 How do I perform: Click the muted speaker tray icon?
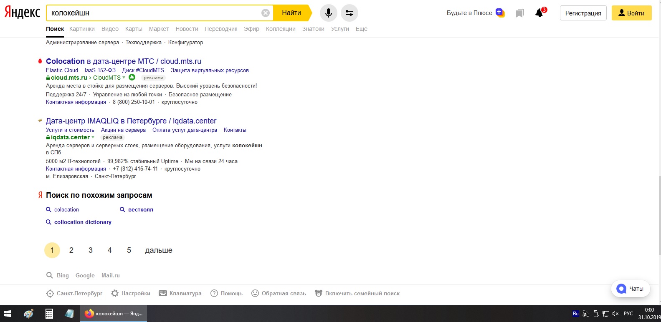tap(615, 314)
